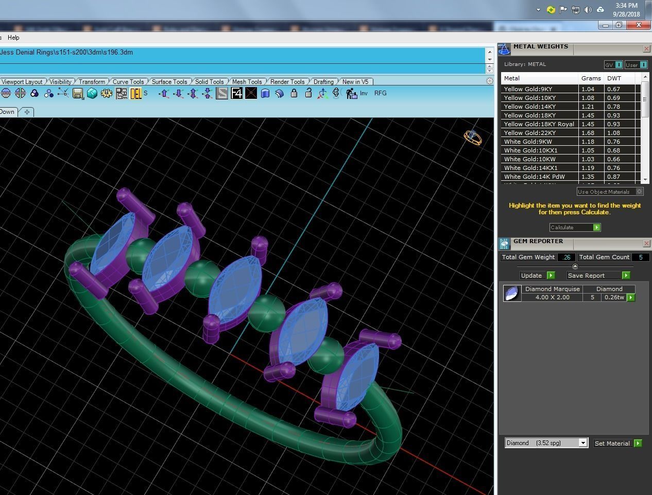Collapse the Gem Reporter totals expander arrow
Viewport: 652px width, 495px height.
[575, 266]
